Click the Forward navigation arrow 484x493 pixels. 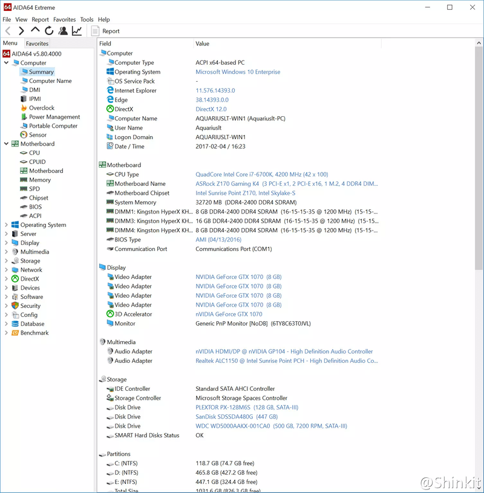point(22,31)
